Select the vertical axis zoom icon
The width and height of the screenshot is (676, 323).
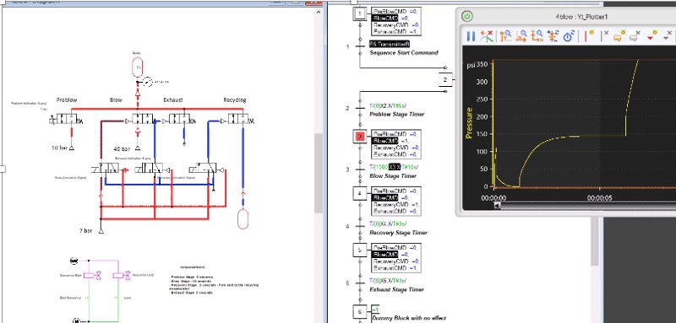pyautogui.click(x=505, y=36)
